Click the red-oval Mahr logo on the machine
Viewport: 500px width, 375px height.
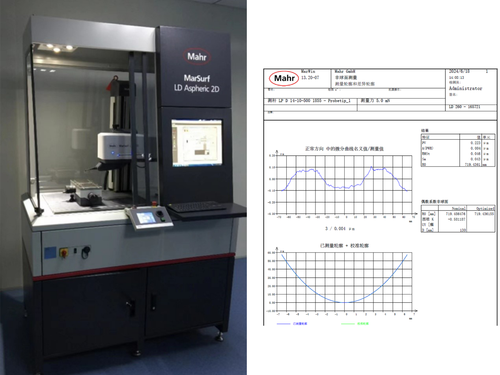pyautogui.click(x=196, y=56)
